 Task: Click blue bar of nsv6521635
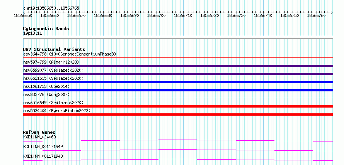point(178,82)
